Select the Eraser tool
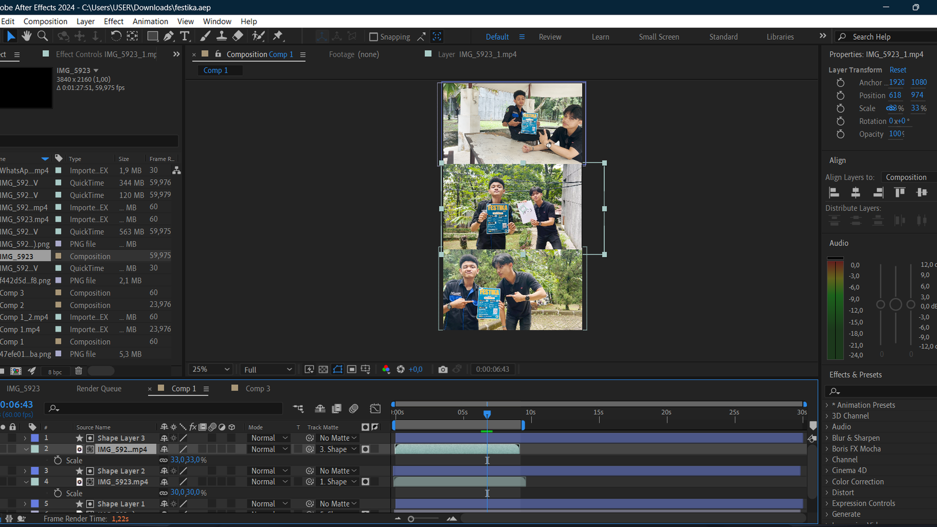937x527 pixels. [238, 36]
